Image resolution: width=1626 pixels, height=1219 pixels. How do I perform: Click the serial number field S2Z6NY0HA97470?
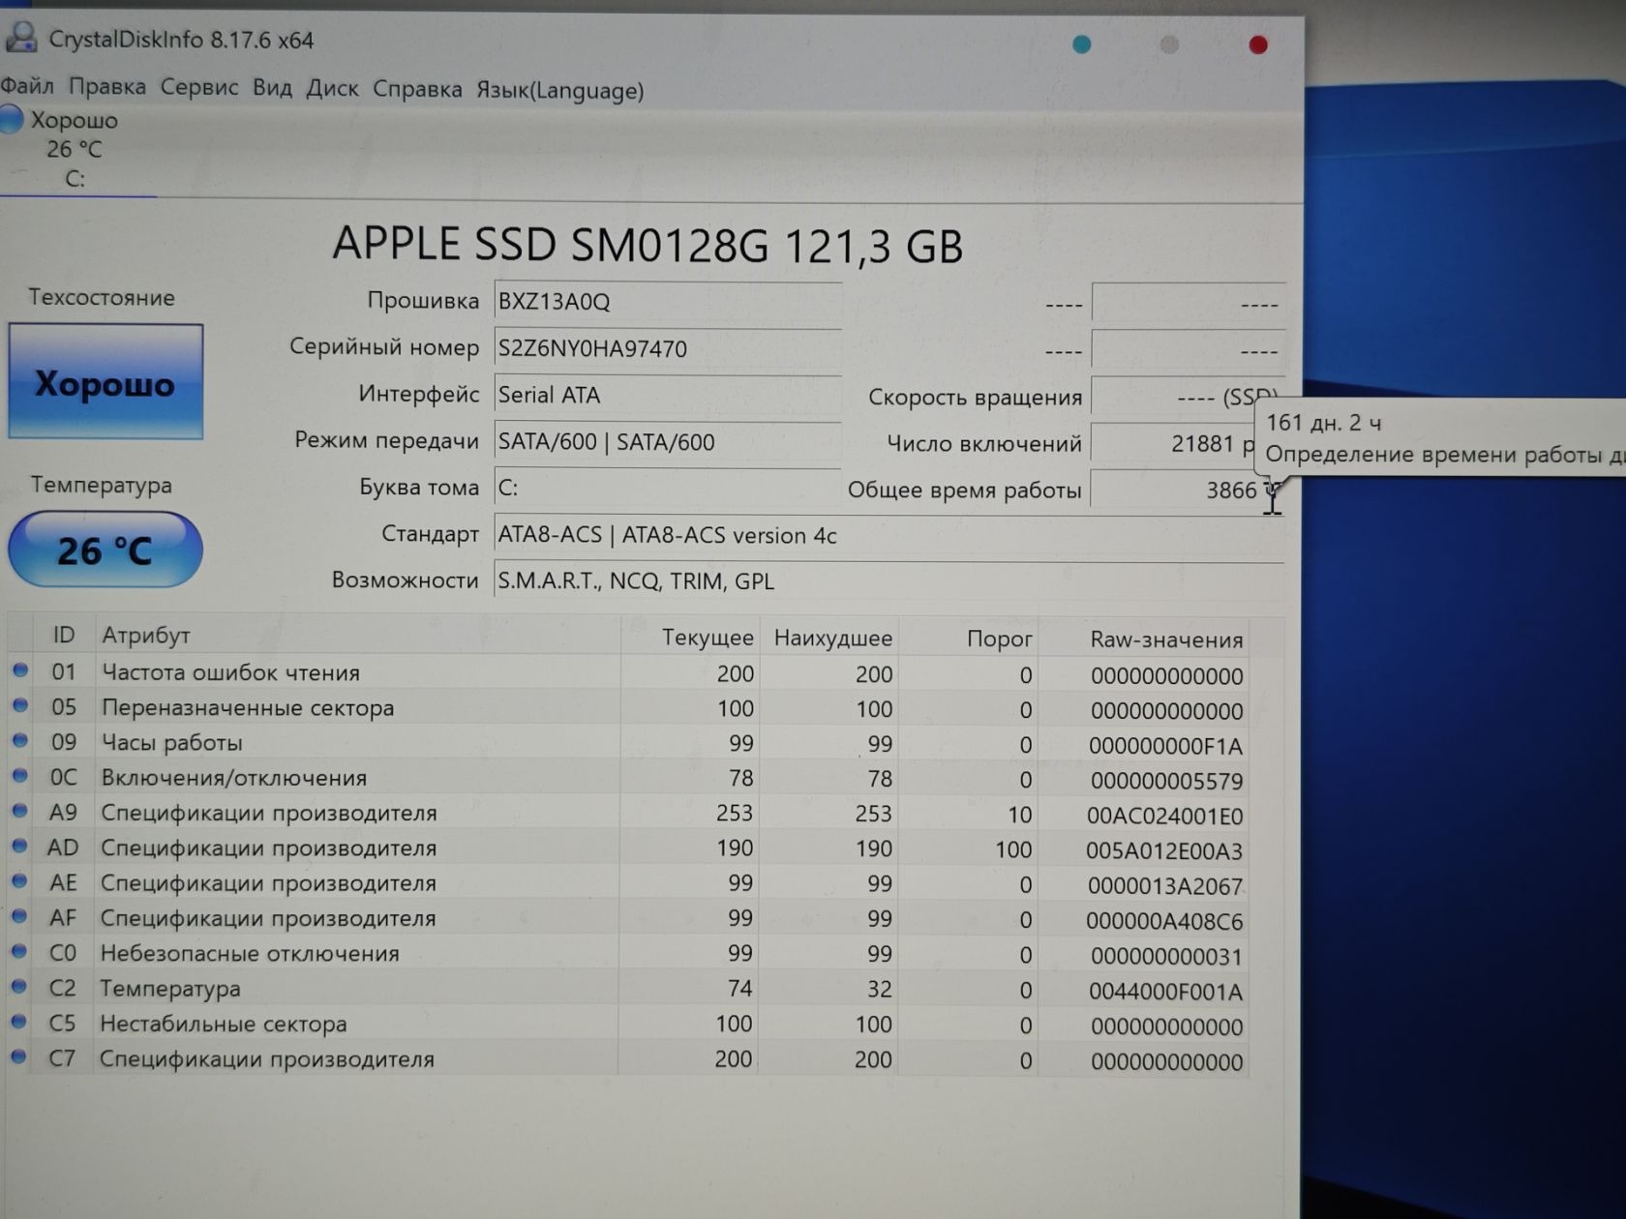(x=667, y=348)
